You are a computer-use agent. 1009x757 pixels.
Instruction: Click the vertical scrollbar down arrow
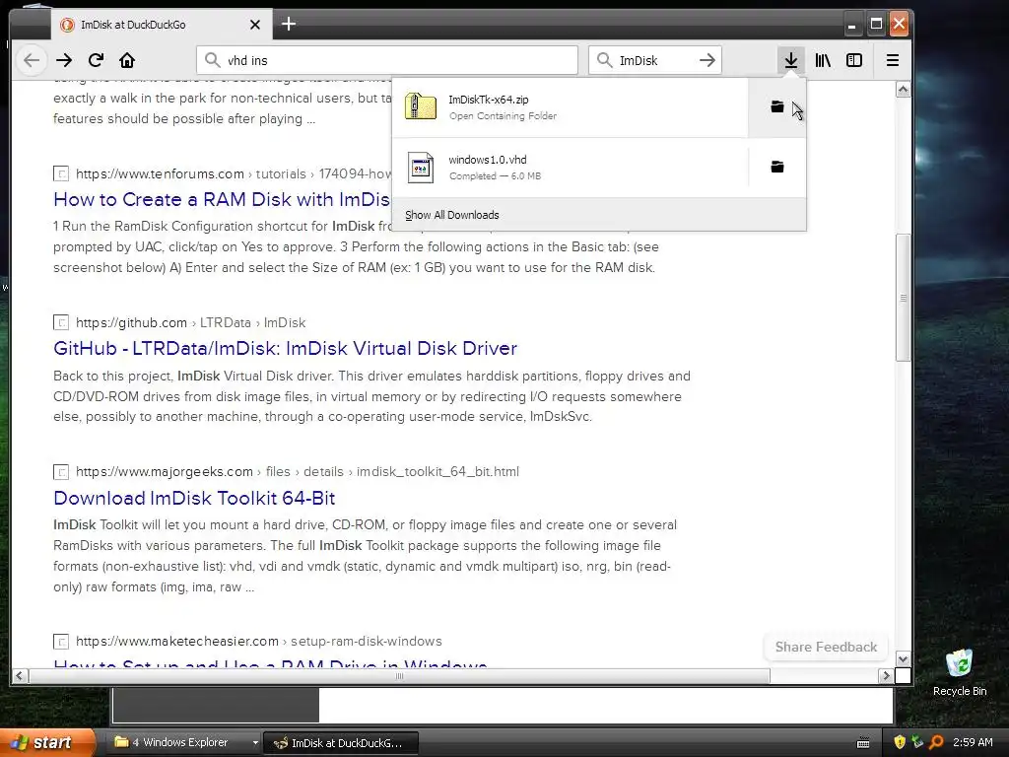tap(903, 659)
